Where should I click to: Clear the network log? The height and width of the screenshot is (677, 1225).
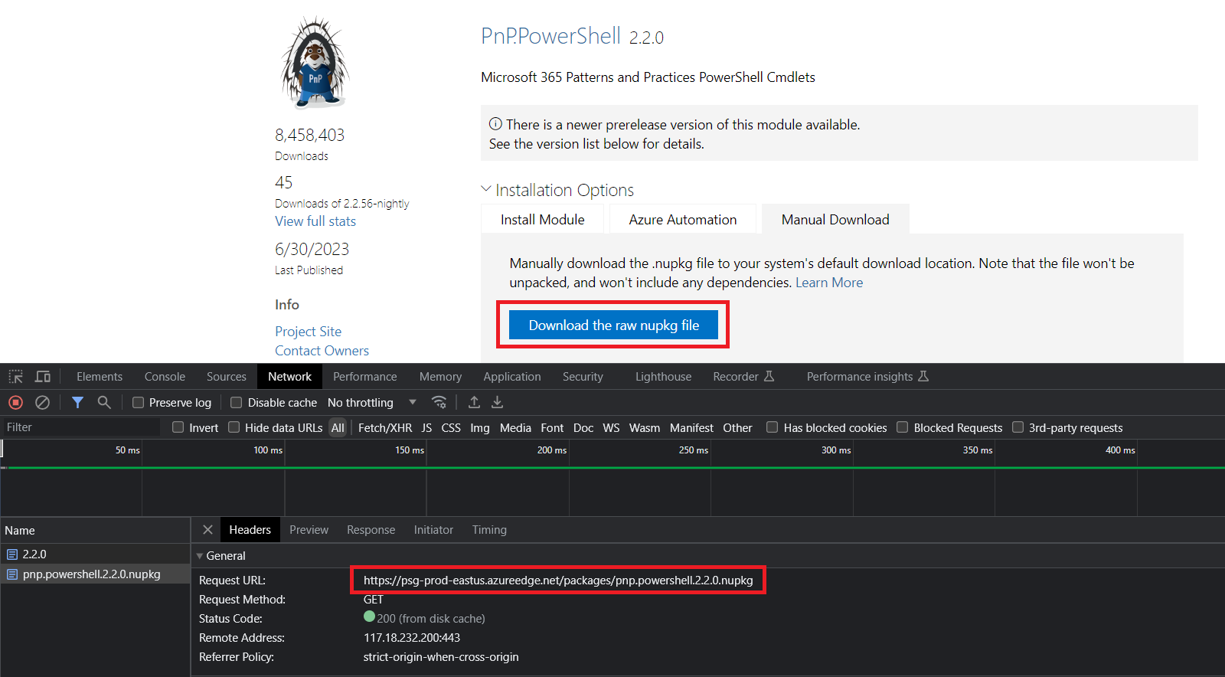[x=43, y=402]
